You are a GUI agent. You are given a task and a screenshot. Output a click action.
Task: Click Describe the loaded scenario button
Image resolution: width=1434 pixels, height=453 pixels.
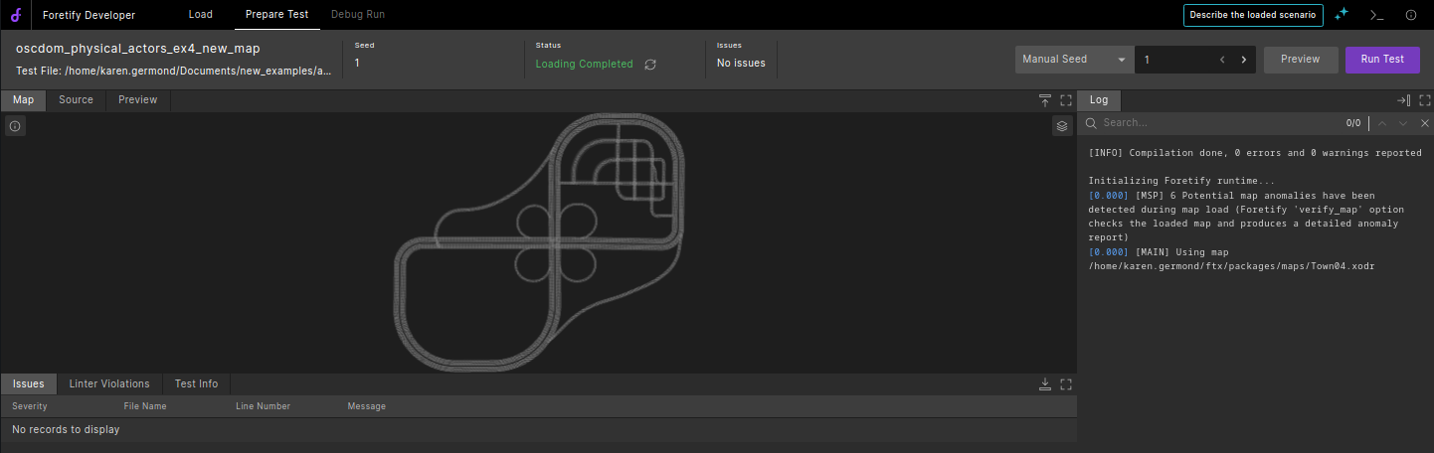(x=1253, y=15)
